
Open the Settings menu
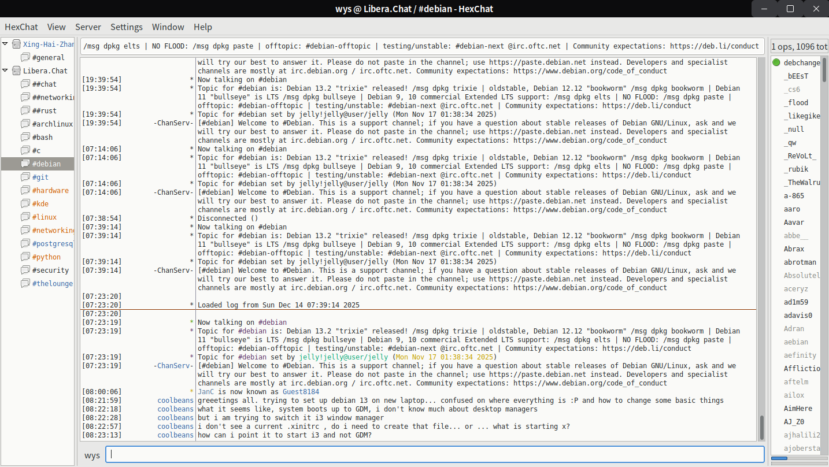coord(127,27)
